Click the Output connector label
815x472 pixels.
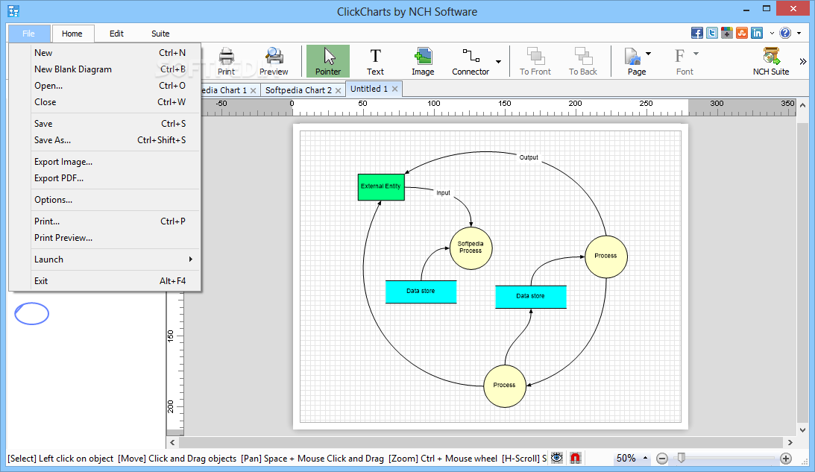[x=529, y=157]
